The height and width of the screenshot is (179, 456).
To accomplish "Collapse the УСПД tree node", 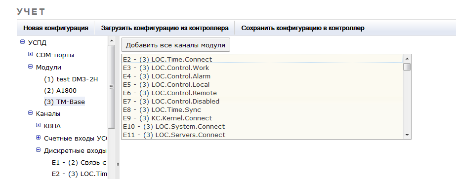I will point(22,42).
